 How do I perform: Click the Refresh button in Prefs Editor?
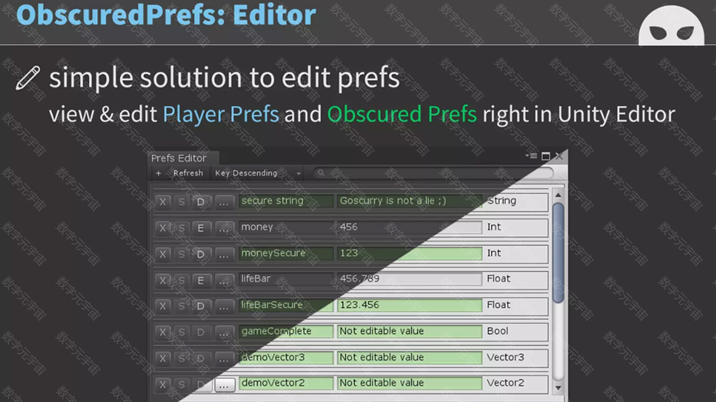[188, 173]
